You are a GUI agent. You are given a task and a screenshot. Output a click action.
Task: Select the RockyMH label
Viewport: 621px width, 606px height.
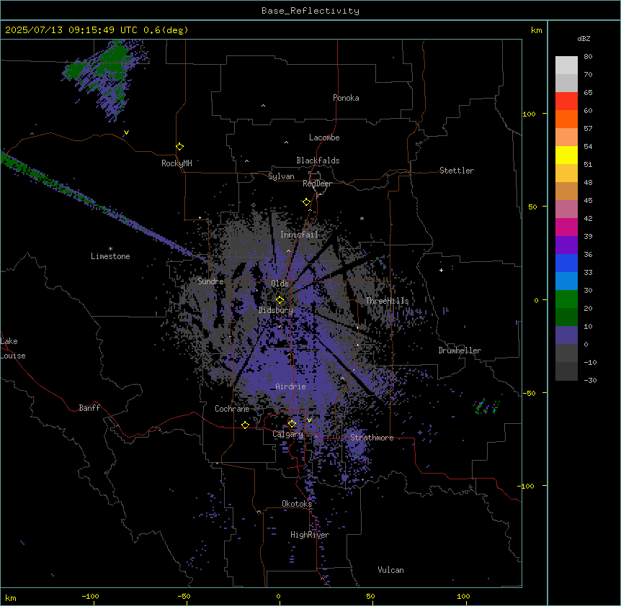coord(177,163)
